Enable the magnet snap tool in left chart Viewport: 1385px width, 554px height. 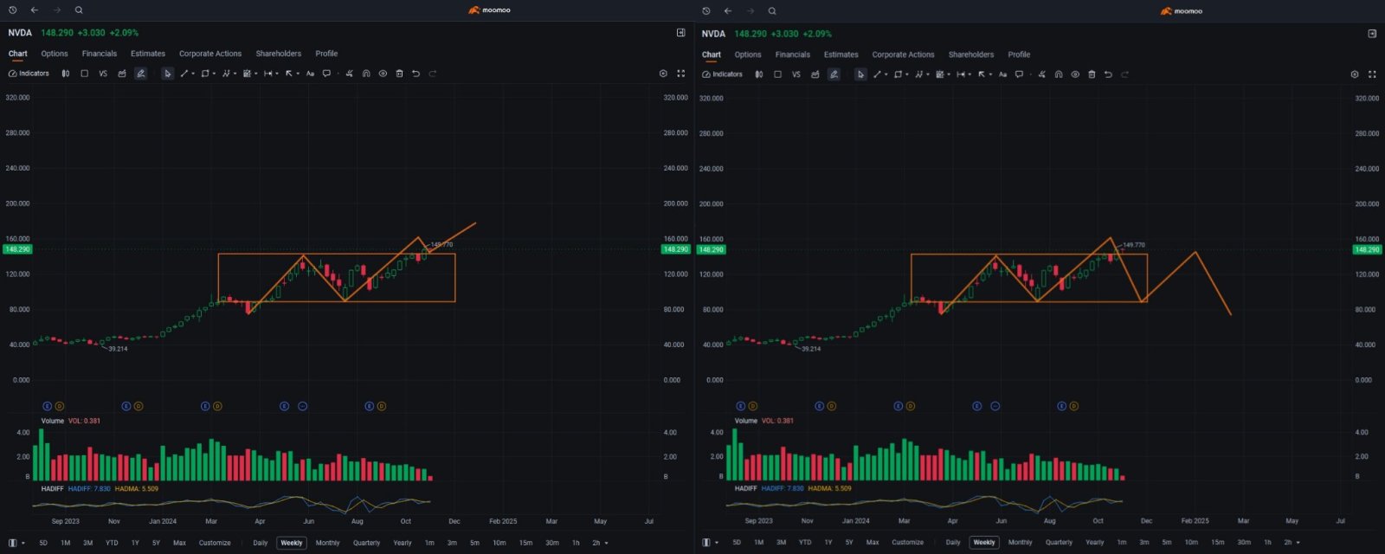pos(366,74)
